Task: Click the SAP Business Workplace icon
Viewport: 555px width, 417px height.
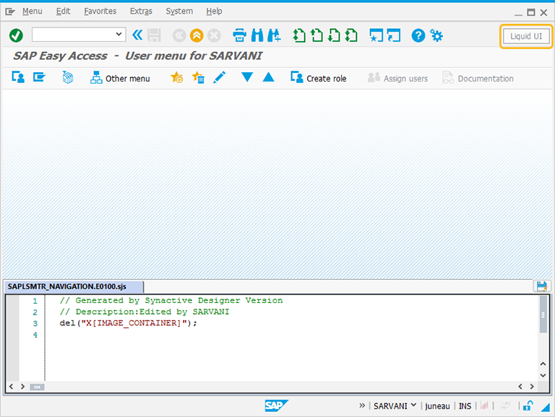Action: click(68, 77)
